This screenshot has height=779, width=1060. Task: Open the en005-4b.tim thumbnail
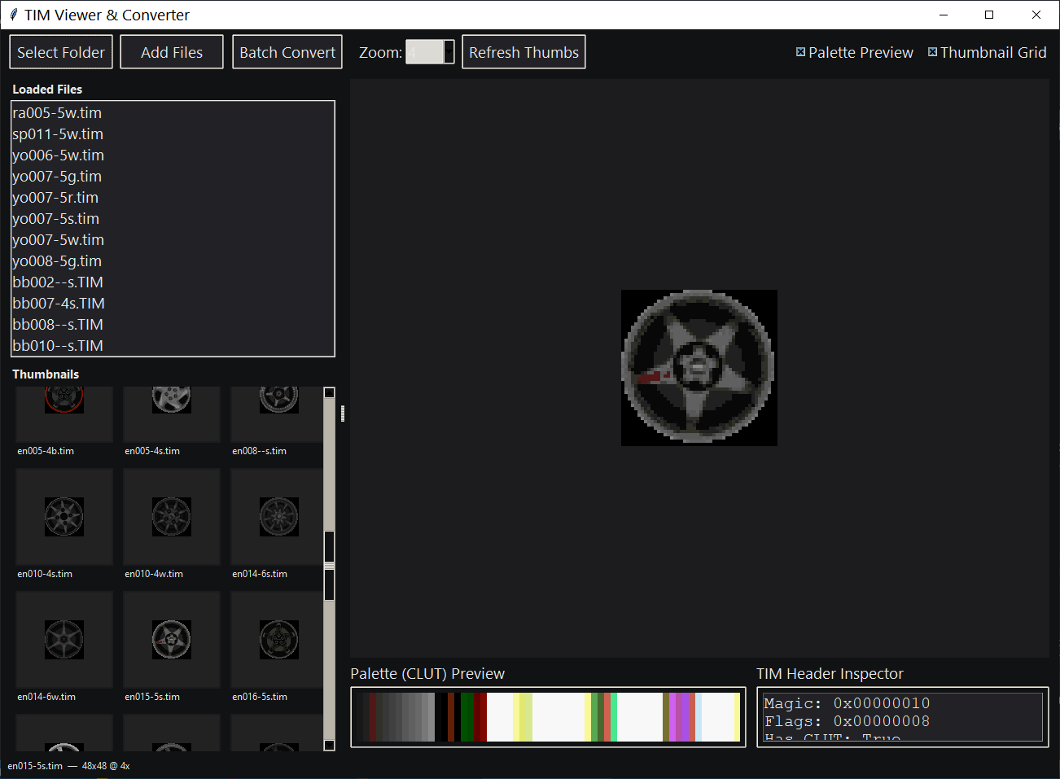(64, 414)
